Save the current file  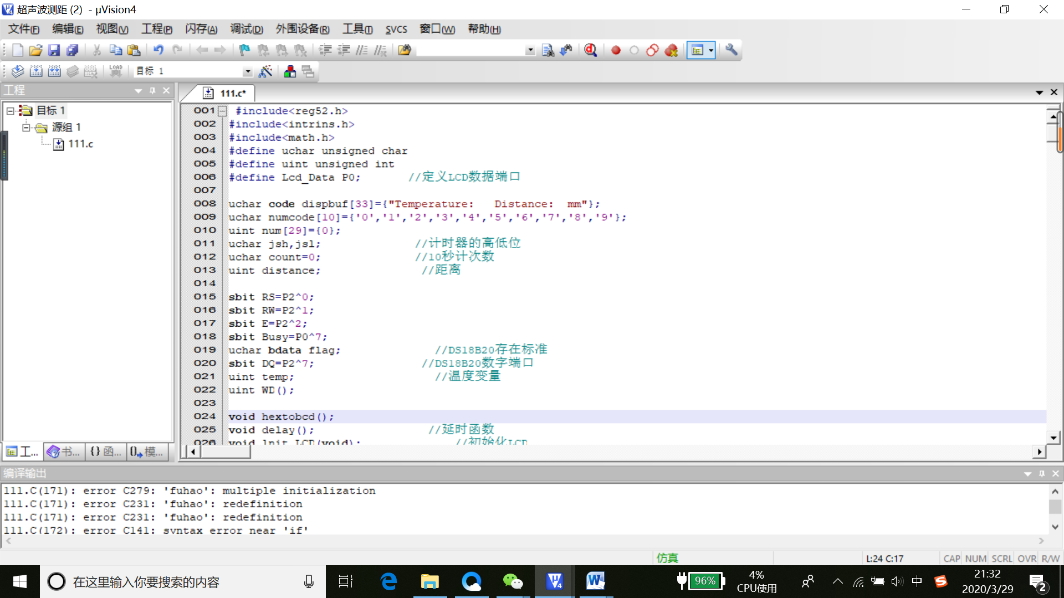pyautogui.click(x=54, y=50)
